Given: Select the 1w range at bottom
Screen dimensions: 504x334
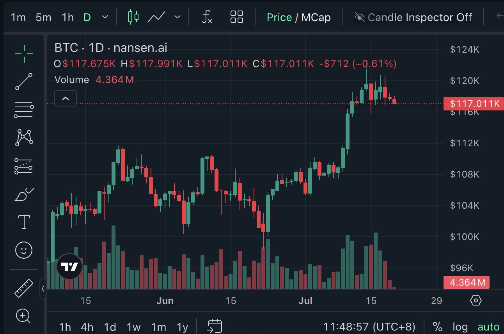Looking at the screenshot, I should [134, 328].
